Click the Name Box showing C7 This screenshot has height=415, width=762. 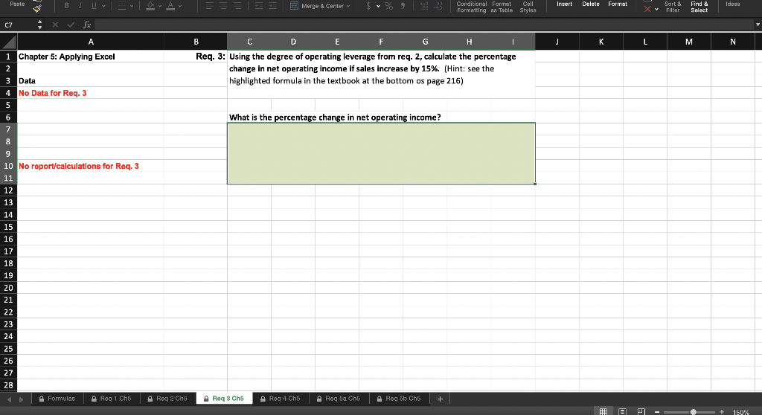coord(19,25)
